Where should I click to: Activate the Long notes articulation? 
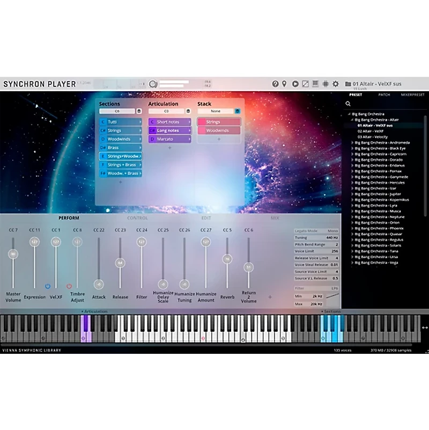tap(168, 130)
